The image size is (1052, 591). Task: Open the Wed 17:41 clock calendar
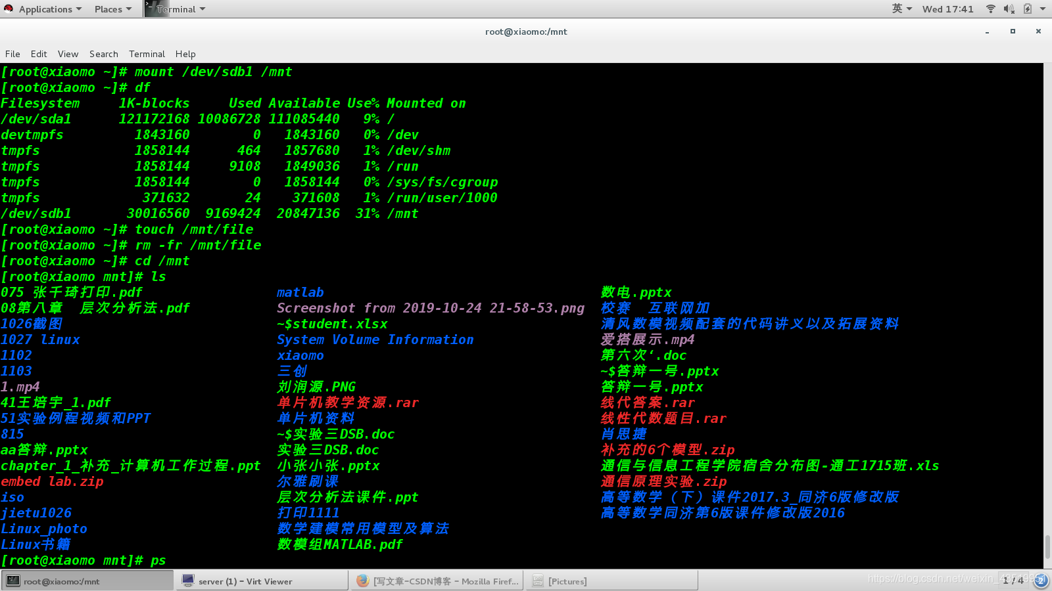(947, 9)
